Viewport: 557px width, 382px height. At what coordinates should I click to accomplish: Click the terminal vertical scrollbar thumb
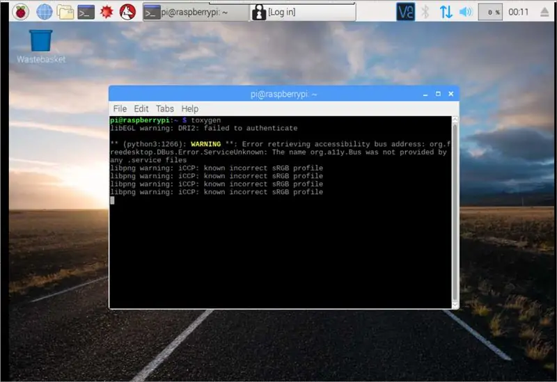tap(455, 212)
